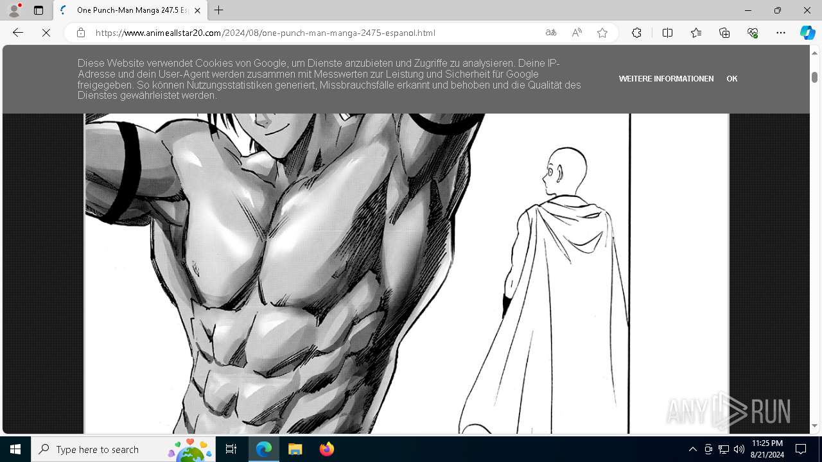Restore down the Edge window
Image resolution: width=822 pixels, height=462 pixels.
click(x=778, y=10)
